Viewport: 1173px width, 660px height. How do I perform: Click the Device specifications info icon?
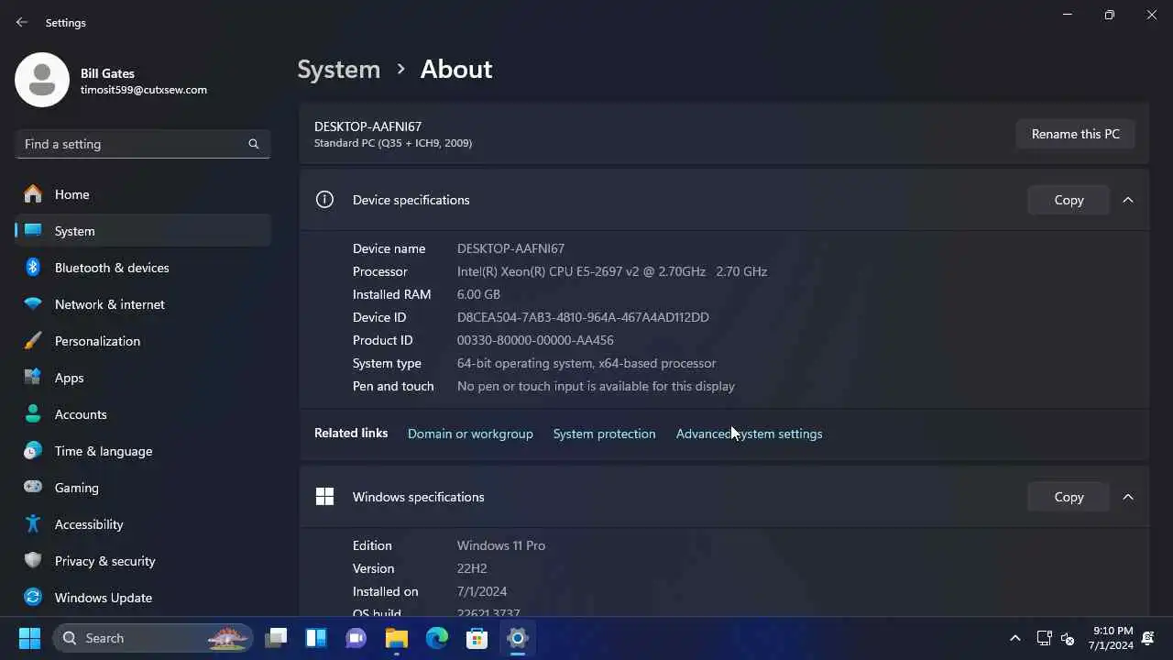pyautogui.click(x=324, y=200)
